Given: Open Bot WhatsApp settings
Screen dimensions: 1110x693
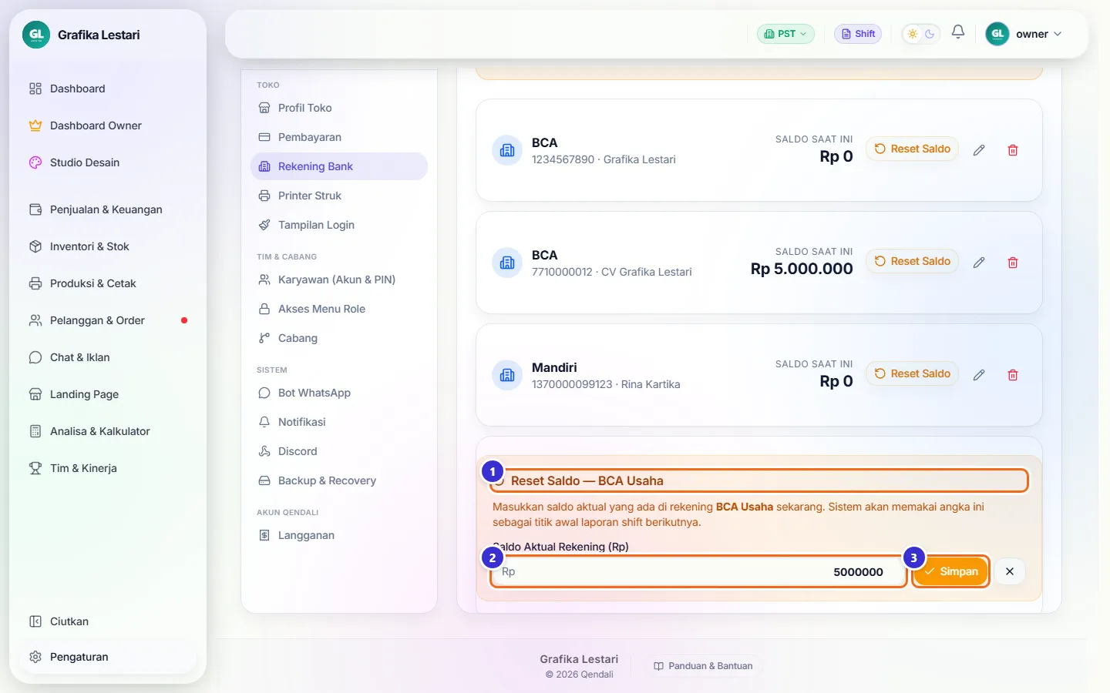Looking at the screenshot, I should coord(339,393).
